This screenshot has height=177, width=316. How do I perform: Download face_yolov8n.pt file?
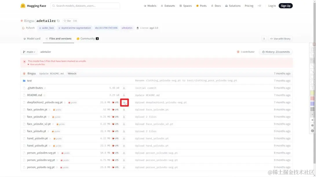tap(124, 117)
